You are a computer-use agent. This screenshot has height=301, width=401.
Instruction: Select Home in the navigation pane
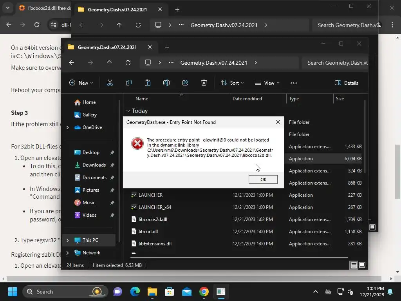pyautogui.click(x=89, y=102)
